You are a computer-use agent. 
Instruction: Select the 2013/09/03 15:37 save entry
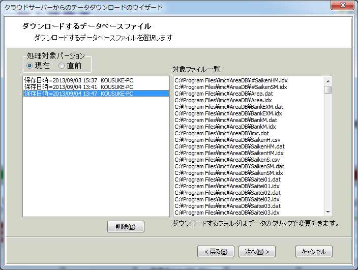tap(78, 80)
